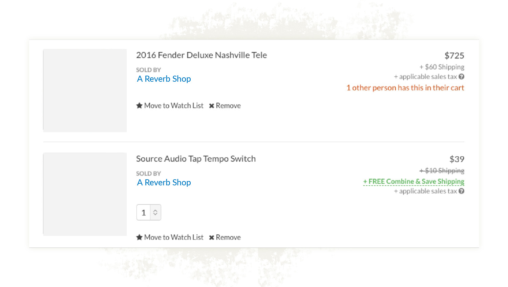
Task: Select Remove text for Tap Tempo Switch
Action: (228, 237)
